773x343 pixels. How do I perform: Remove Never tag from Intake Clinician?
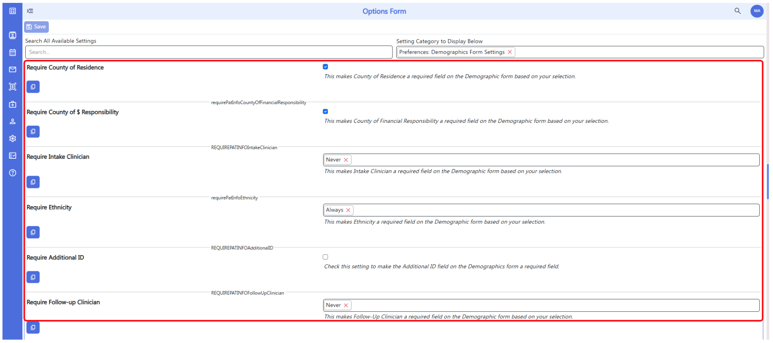(346, 160)
